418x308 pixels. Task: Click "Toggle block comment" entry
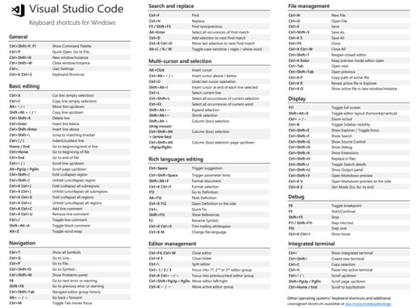71,226
